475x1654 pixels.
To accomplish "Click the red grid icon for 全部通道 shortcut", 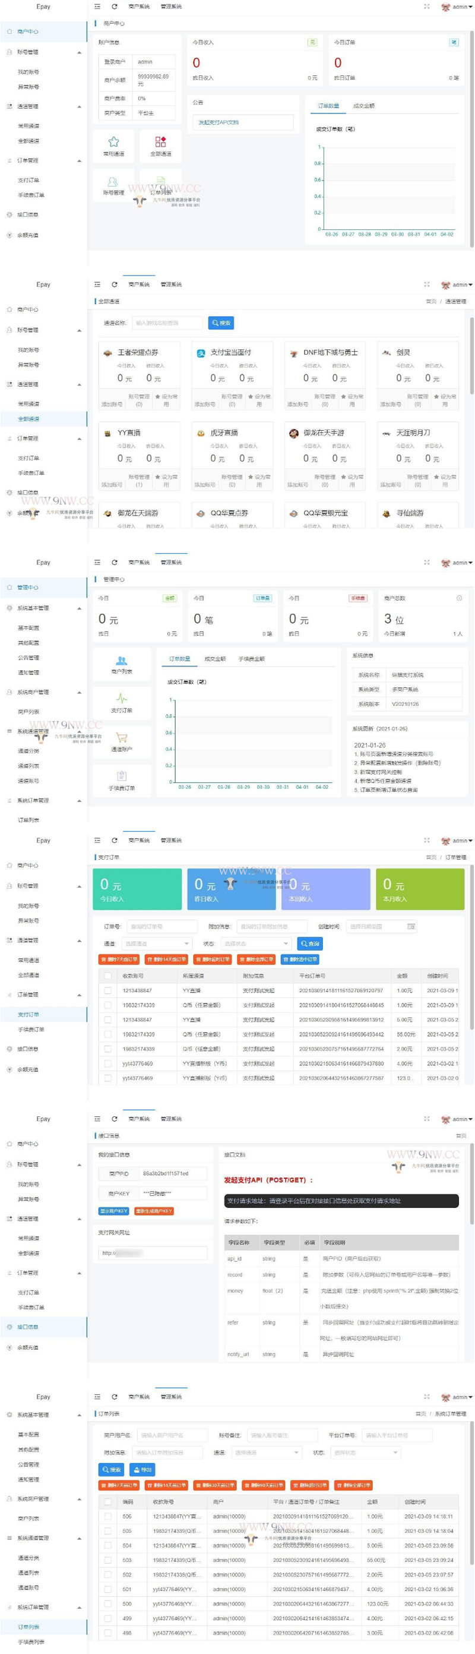I will (160, 142).
